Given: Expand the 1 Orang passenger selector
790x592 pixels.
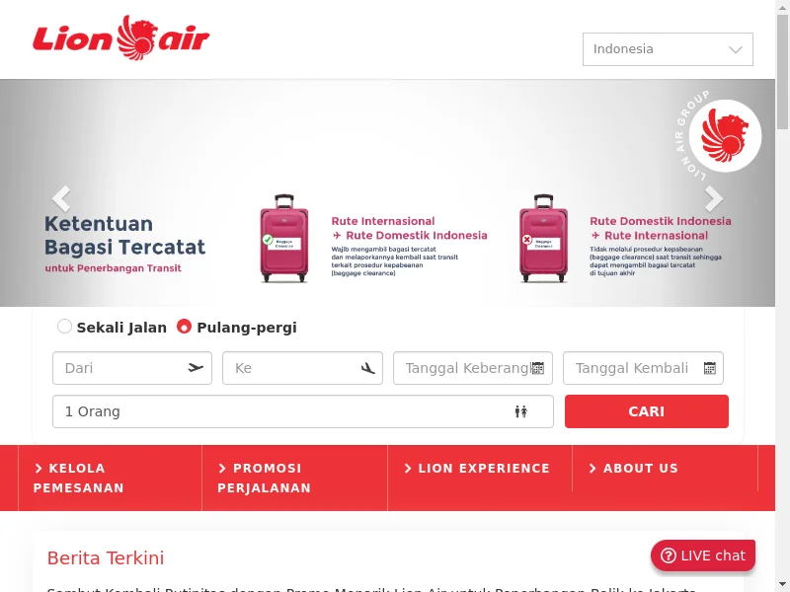Looking at the screenshot, I should pos(303,411).
